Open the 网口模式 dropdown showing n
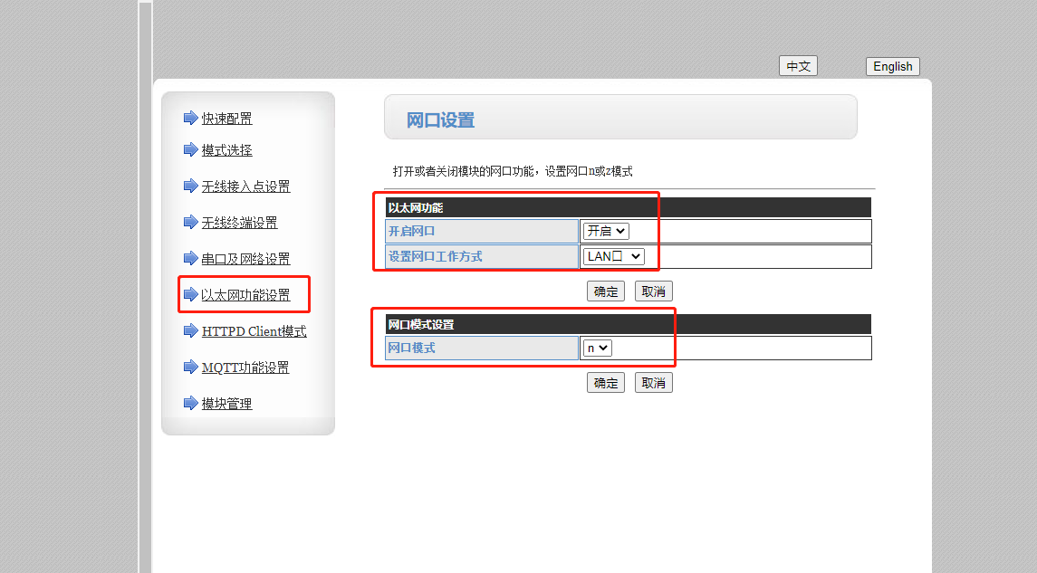This screenshot has height=573, width=1037. point(598,348)
